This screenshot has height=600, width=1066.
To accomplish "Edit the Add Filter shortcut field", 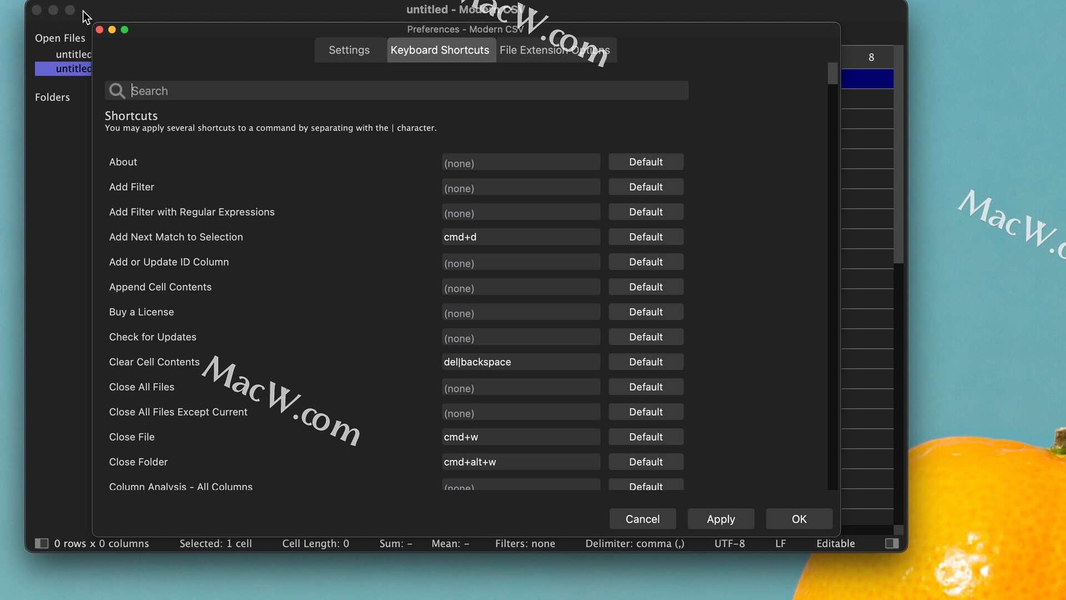I will [521, 187].
